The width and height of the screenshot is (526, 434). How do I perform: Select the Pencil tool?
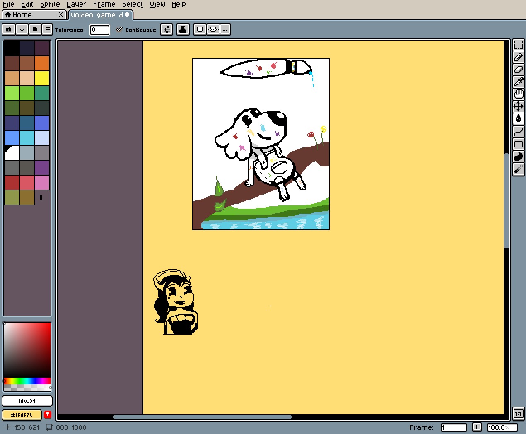coord(518,57)
